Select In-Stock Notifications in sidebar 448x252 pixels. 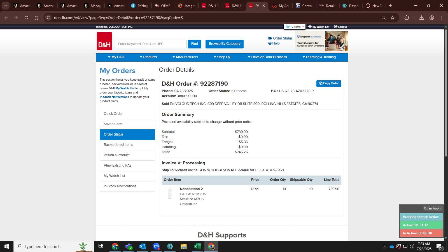[x=127, y=186]
